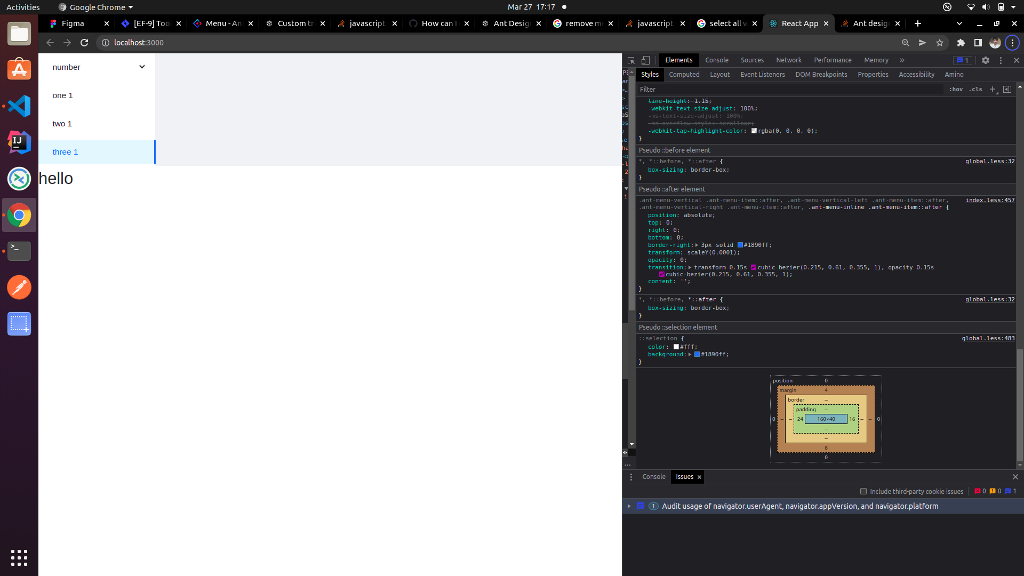Click the #1890ff border-right color swatch
1024x576 pixels.
coord(740,245)
